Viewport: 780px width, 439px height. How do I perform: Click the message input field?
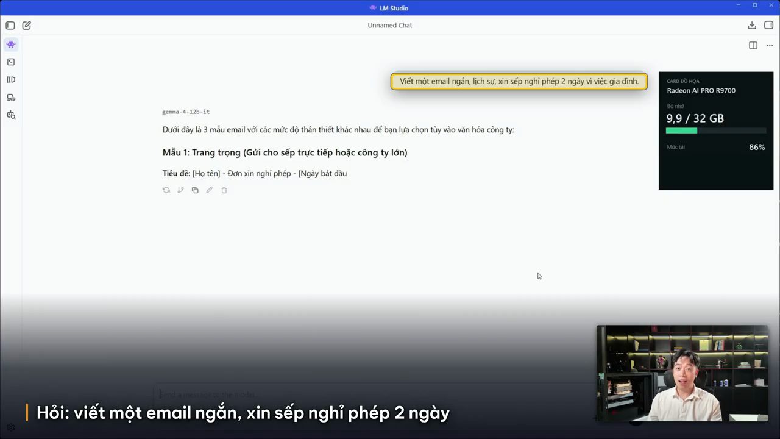point(390,394)
